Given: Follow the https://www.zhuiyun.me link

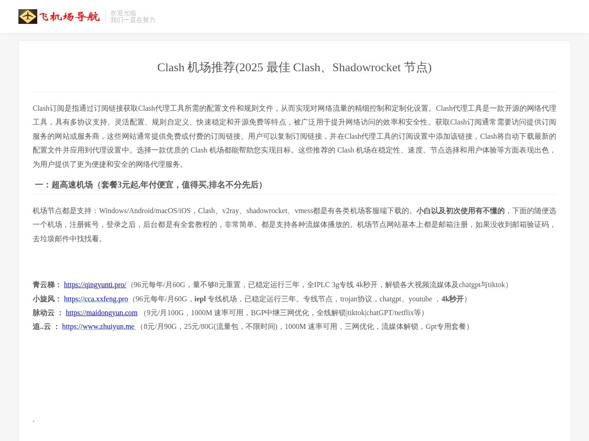Looking at the screenshot, I should 98,327.
